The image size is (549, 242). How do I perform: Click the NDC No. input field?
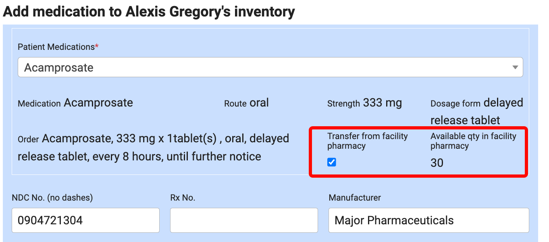point(85,220)
